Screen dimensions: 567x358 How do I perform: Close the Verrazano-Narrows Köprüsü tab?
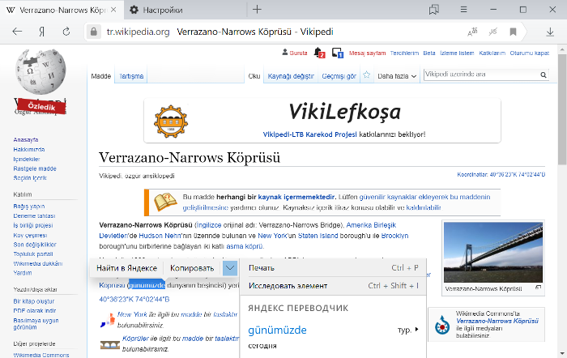click(113, 10)
